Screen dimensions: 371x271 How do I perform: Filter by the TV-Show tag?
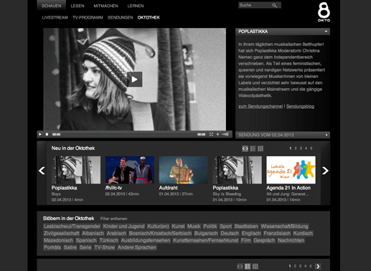104,247
